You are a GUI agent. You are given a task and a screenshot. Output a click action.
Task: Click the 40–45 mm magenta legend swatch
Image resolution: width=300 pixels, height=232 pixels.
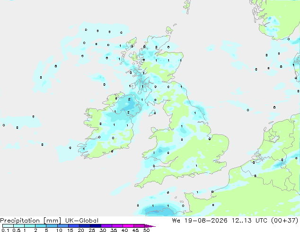128,226
